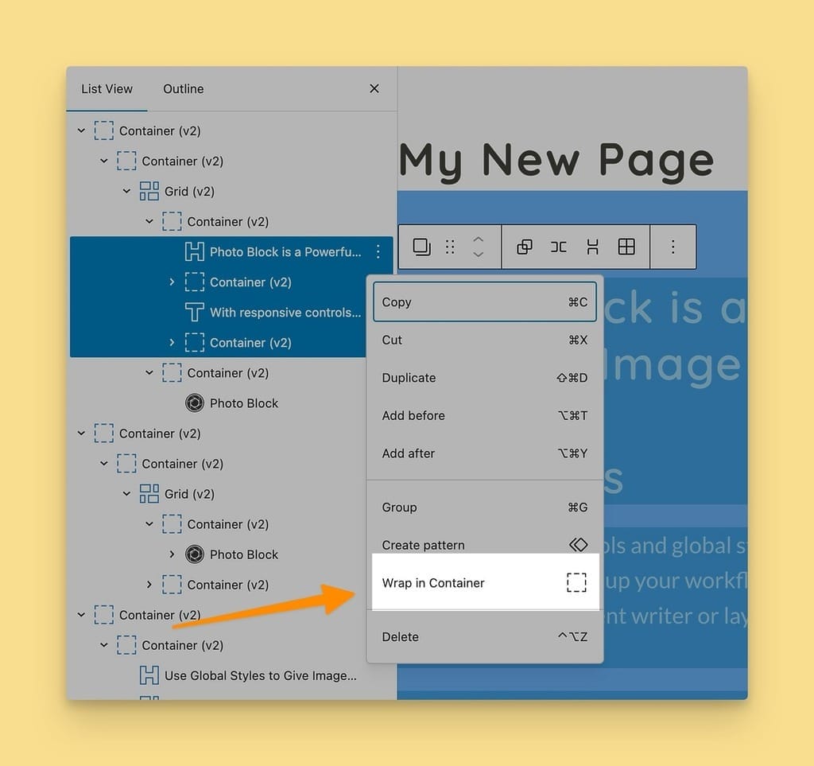814x766 pixels.
Task: Click the Row layout icon in toolbar
Action: coord(559,247)
